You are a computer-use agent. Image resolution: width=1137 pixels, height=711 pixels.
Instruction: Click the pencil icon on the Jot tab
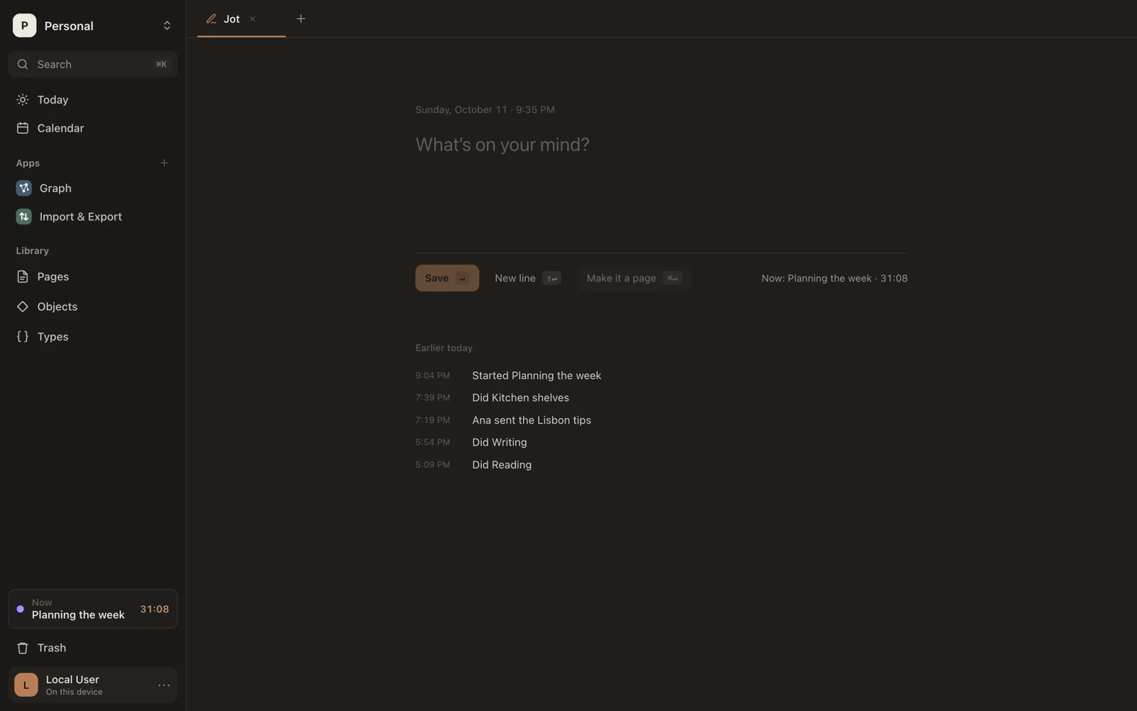click(211, 19)
